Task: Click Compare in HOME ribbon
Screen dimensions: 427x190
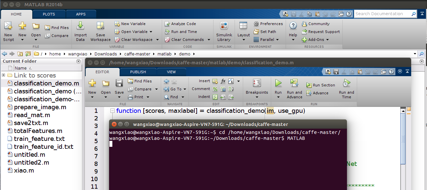Action: [x=57, y=36]
